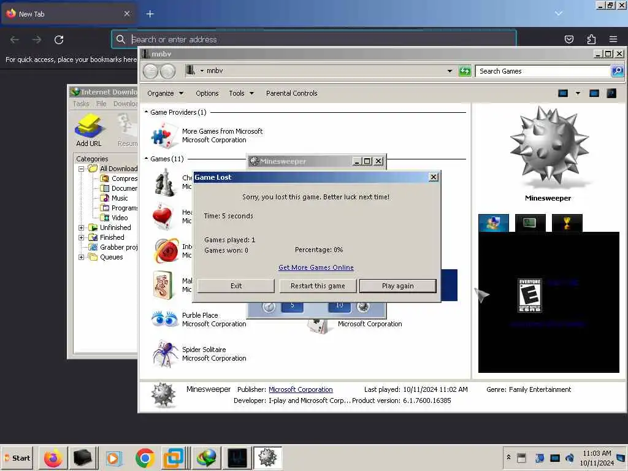The width and height of the screenshot is (628, 471).
Task: Collapse the Games (11) group
Action: coord(146,159)
